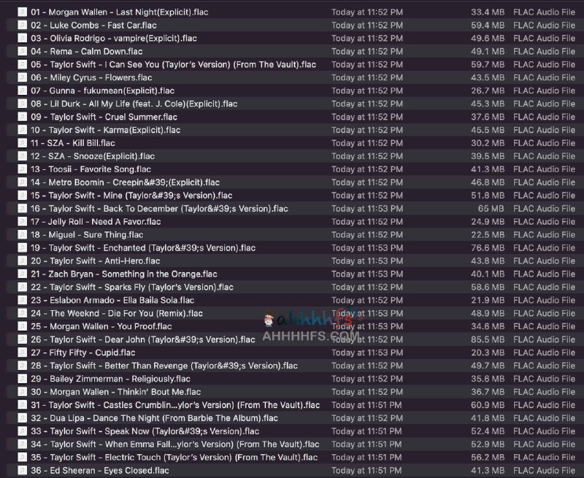
Task: Select the Gunna fukumean track row
Action: coord(102,91)
